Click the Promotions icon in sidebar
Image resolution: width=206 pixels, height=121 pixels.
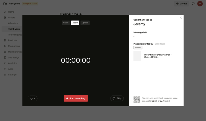5,46
